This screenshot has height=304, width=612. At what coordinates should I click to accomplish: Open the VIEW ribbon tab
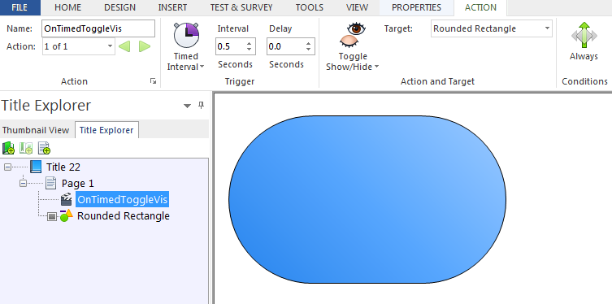pyautogui.click(x=357, y=7)
